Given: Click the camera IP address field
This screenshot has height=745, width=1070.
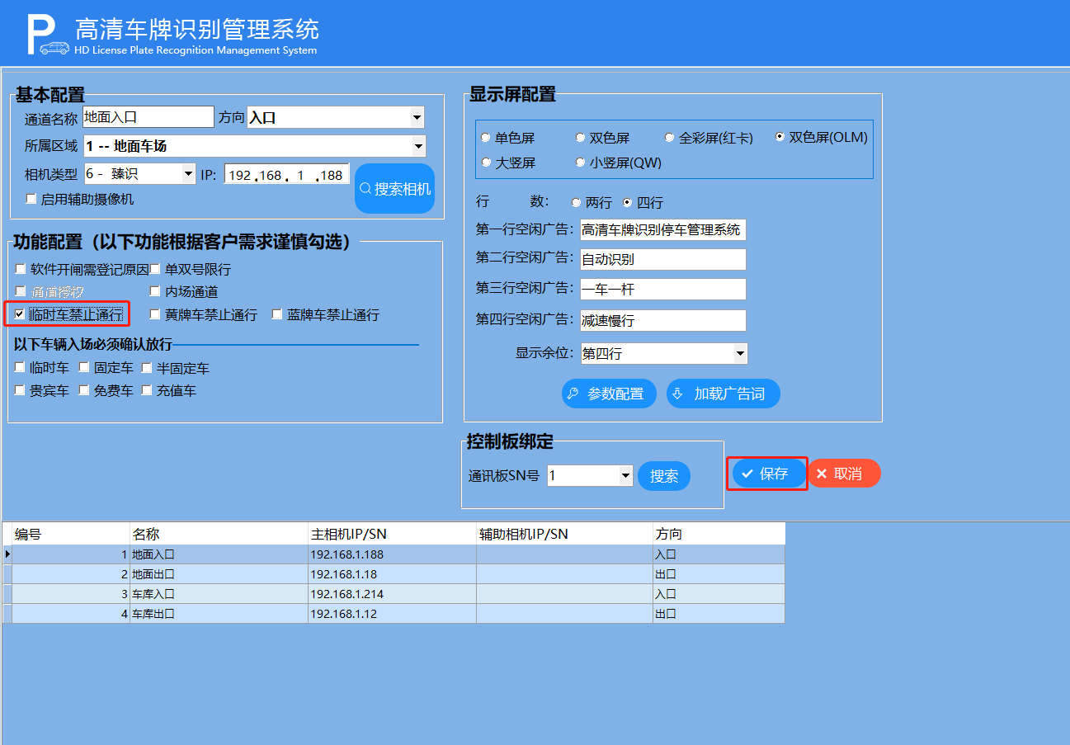Looking at the screenshot, I should (x=287, y=174).
